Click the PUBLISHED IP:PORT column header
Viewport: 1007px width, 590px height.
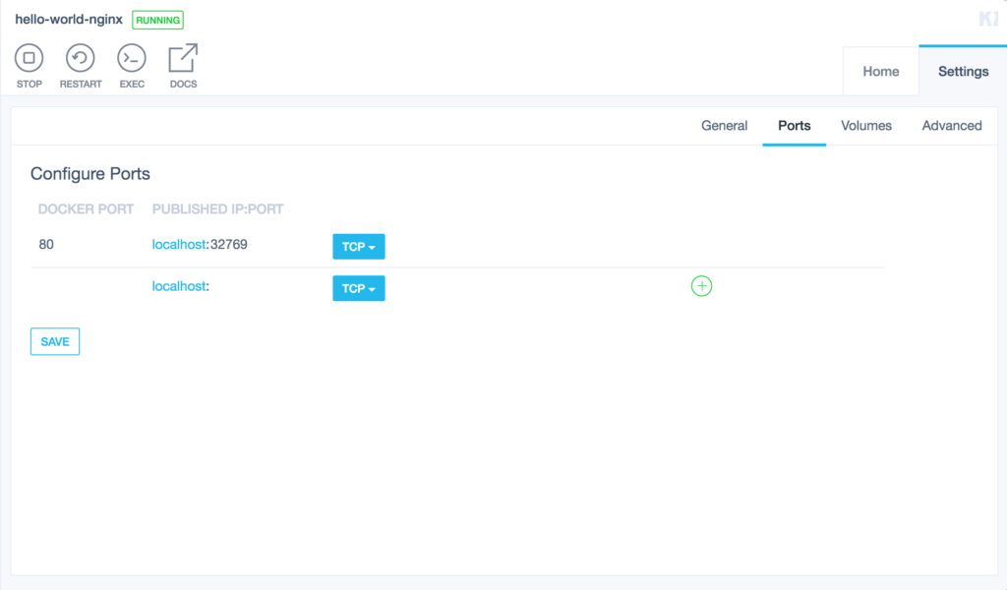(217, 209)
